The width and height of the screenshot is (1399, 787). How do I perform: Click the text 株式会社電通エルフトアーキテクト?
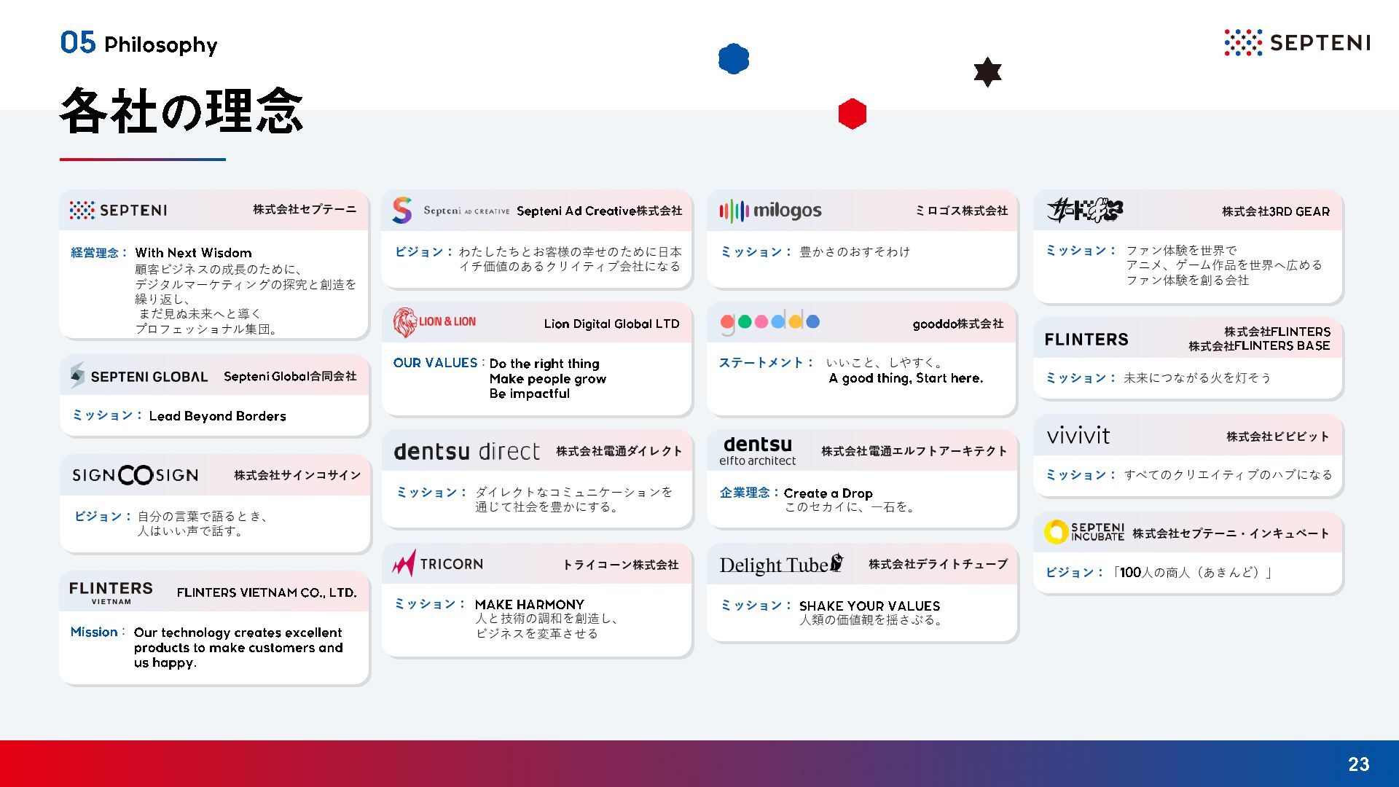[914, 451]
